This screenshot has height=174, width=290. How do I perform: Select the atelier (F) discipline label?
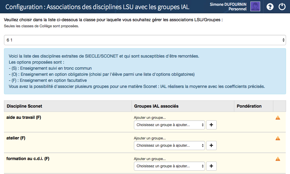click(x=16, y=138)
